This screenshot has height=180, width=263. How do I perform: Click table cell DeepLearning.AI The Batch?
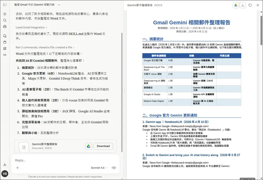(x=154, y=68)
